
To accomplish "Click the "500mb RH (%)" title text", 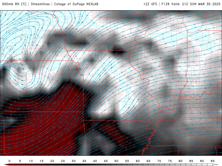I will pos(14,4).
